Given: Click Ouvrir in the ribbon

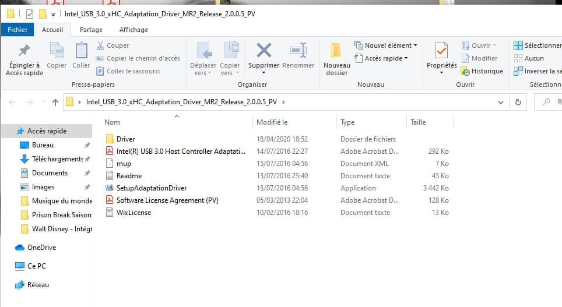Looking at the screenshot, I should (479, 45).
